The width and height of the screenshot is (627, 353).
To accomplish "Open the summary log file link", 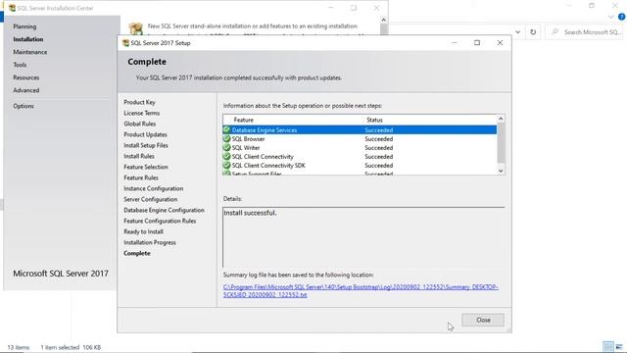I will (361, 291).
